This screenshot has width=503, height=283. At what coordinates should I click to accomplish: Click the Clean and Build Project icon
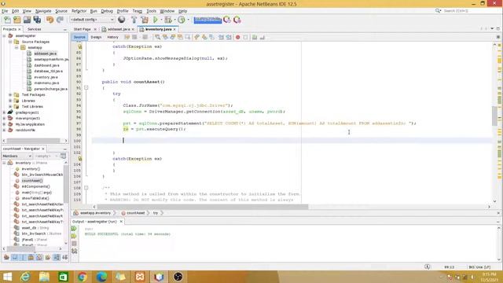[x=145, y=20]
